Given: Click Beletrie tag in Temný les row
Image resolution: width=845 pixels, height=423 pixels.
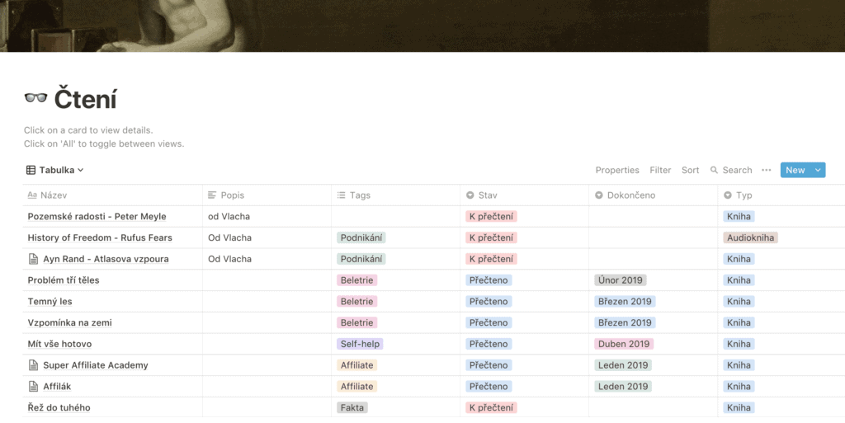Looking at the screenshot, I should pyautogui.click(x=356, y=301).
